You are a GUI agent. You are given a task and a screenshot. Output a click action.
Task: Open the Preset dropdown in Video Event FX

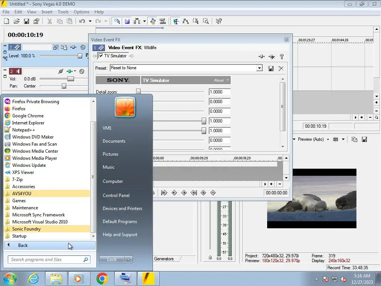[x=259, y=68]
